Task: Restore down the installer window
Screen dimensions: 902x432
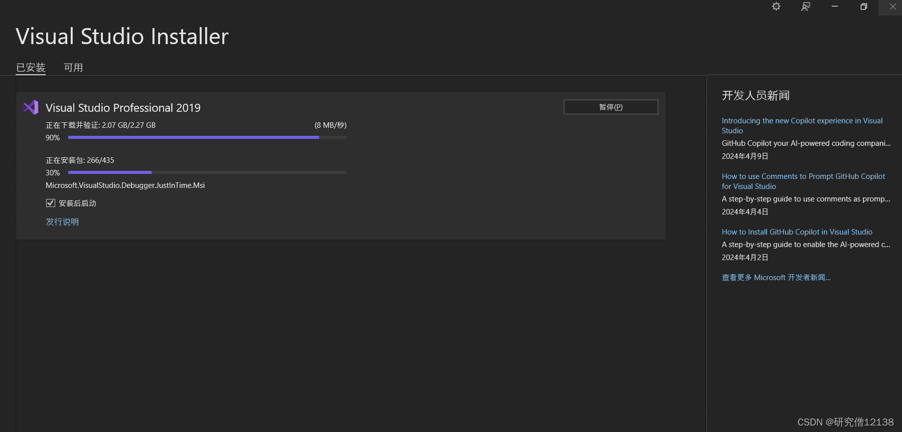Action: (x=864, y=7)
